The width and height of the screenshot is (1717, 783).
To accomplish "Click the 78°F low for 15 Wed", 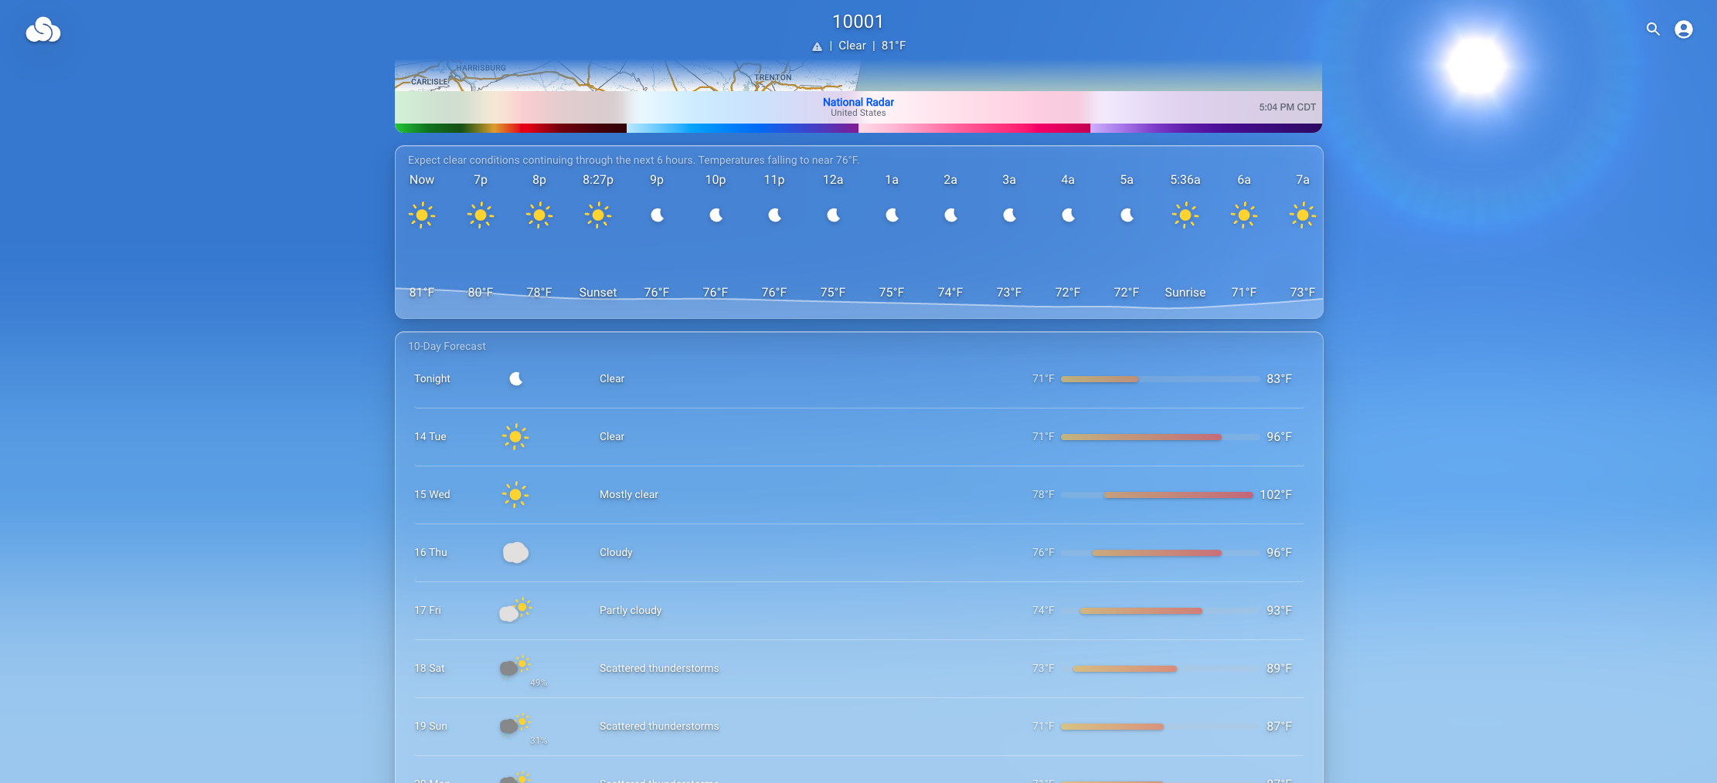I will pos(1043,495).
